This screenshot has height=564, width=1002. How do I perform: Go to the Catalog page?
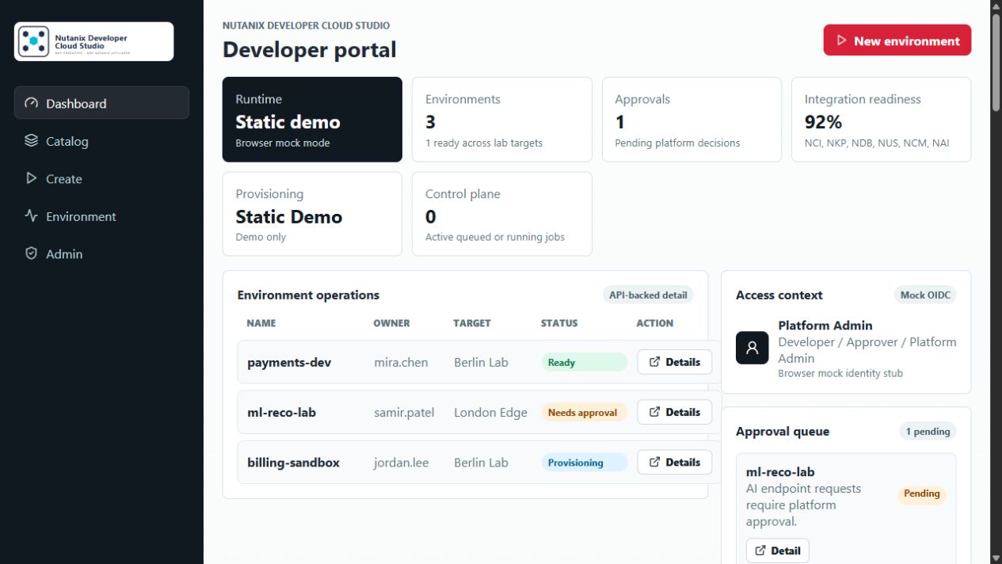pos(101,141)
